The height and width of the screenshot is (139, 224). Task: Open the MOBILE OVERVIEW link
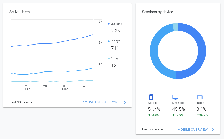pos(192,129)
